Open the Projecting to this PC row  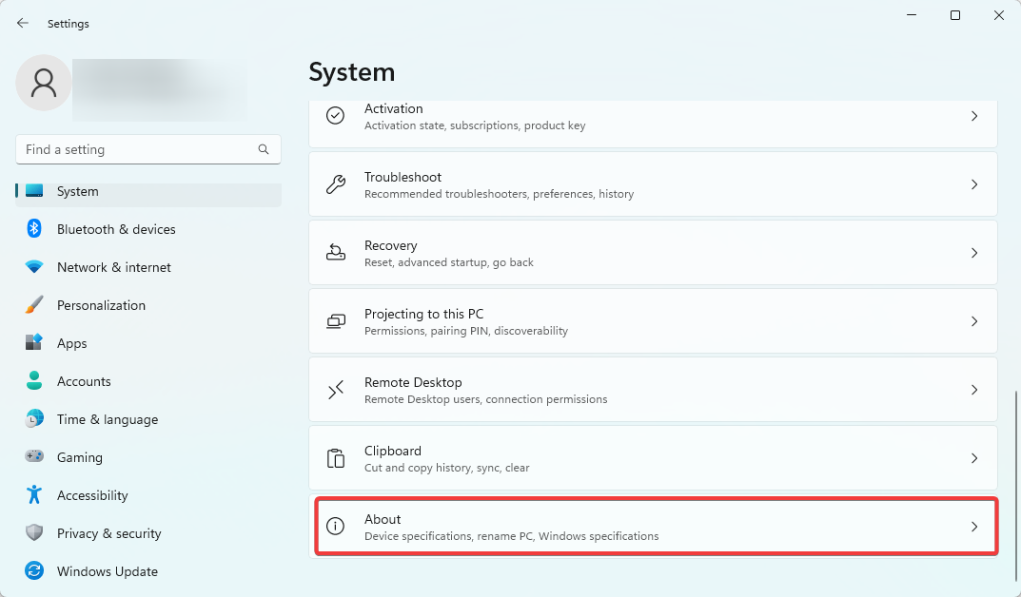click(653, 321)
